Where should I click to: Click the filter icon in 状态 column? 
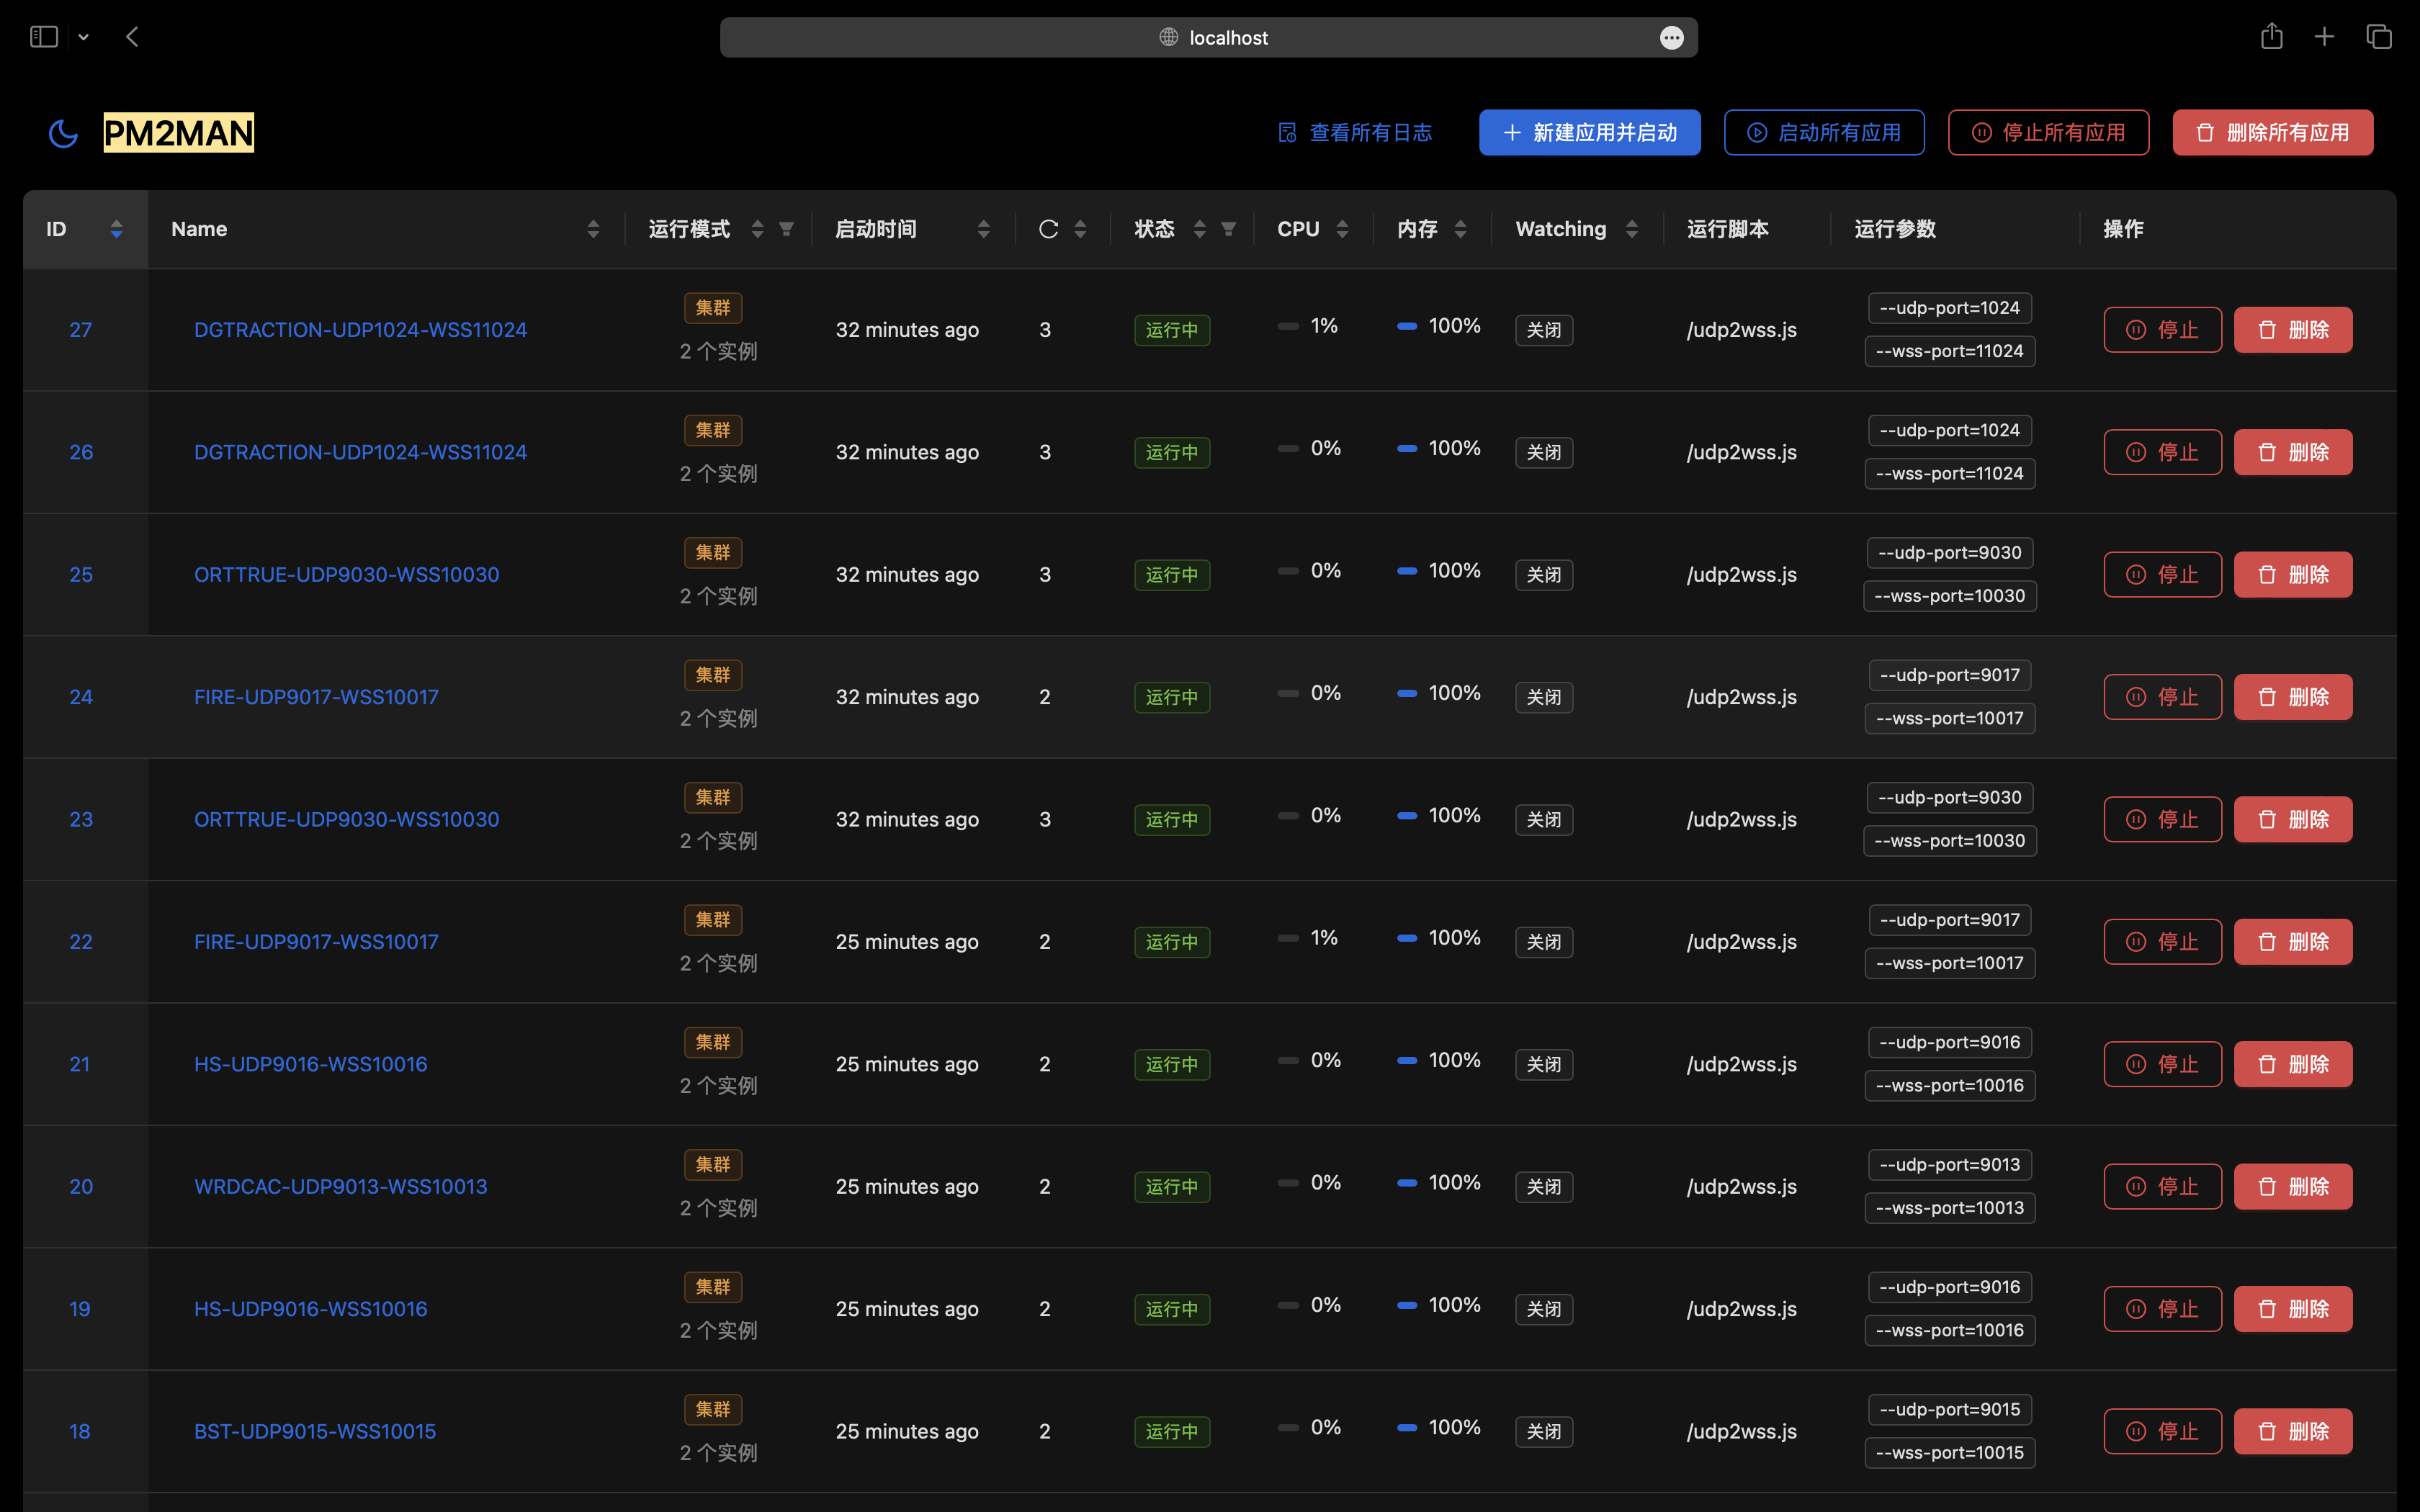1228,229
